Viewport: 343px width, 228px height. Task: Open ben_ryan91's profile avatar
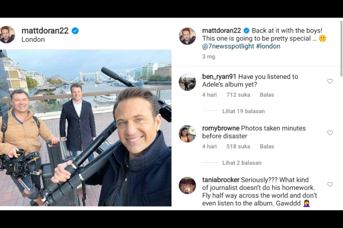tap(187, 82)
